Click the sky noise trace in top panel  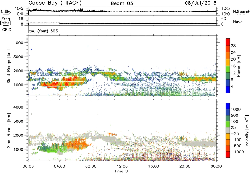coord(122,11)
